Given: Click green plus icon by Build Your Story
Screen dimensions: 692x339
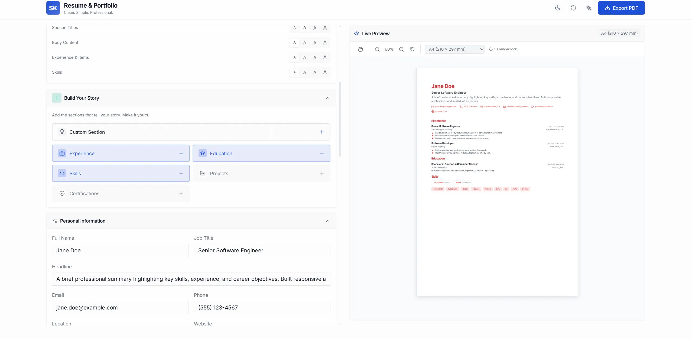Looking at the screenshot, I should [57, 98].
